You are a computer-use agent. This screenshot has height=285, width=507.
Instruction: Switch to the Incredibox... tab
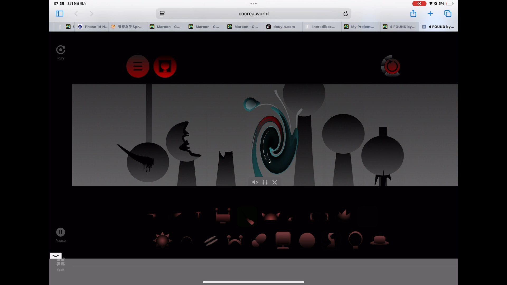click(322, 27)
